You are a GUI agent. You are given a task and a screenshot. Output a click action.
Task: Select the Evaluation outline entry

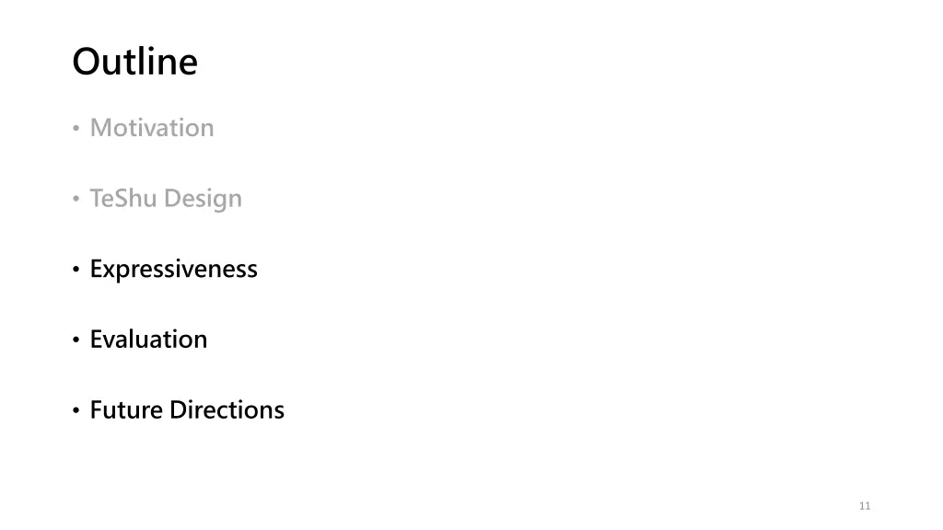(148, 340)
